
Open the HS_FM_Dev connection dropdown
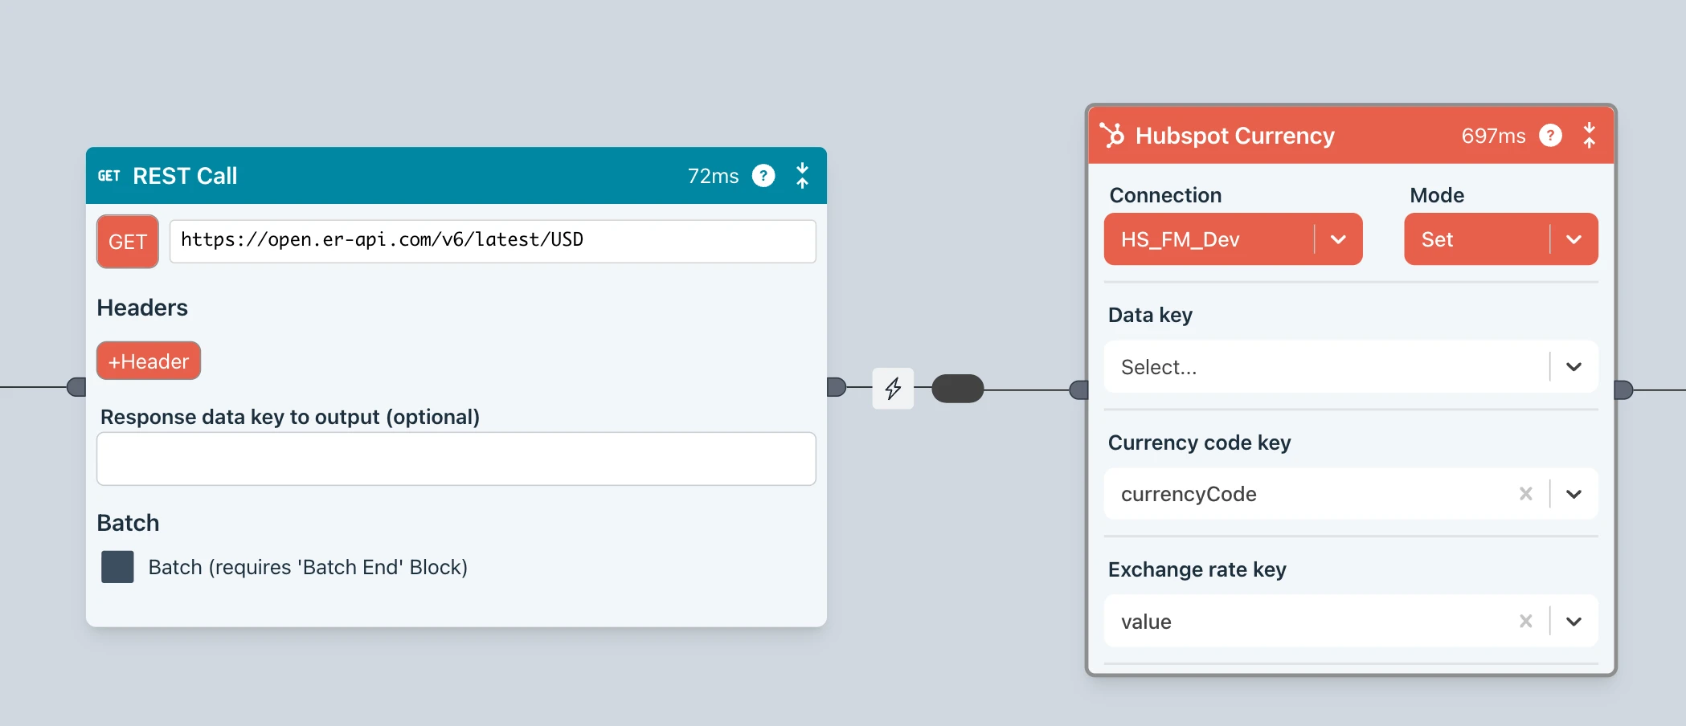(x=1337, y=239)
